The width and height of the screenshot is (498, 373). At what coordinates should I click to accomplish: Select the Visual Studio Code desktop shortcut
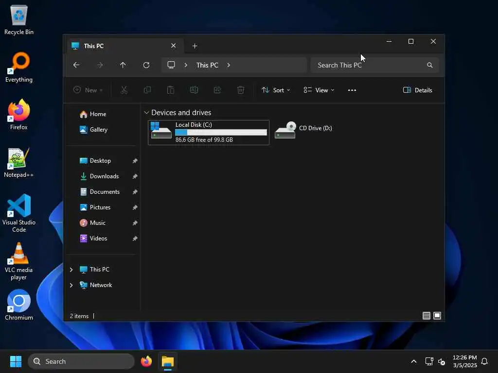[x=19, y=213]
